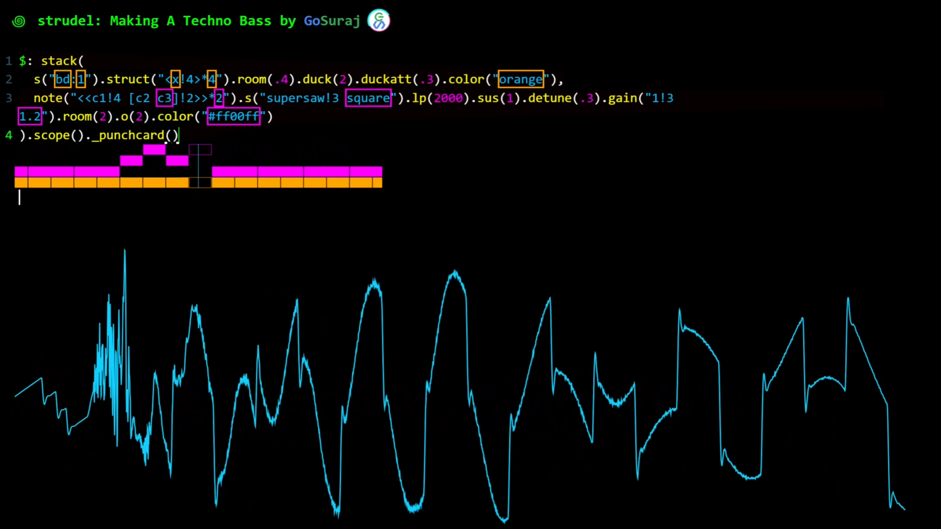Select the highlighted "bd" sample token

click(62, 79)
